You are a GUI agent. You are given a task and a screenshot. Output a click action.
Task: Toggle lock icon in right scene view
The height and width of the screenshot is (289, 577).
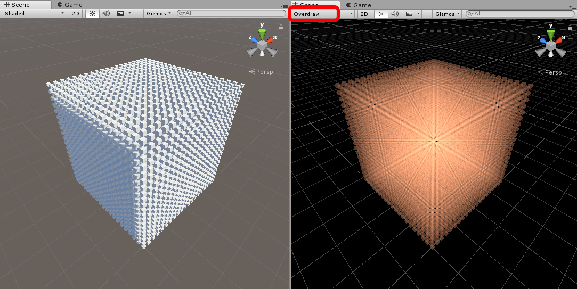[x=570, y=28]
